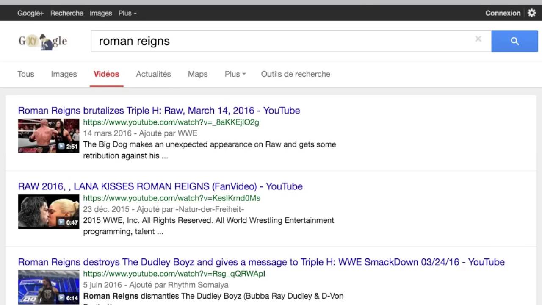The height and width of the screenshot is (305, 542).
Task: Open 'Roman Reigns brutalizes Triple H' result
Action: click(x=159, y=111)
